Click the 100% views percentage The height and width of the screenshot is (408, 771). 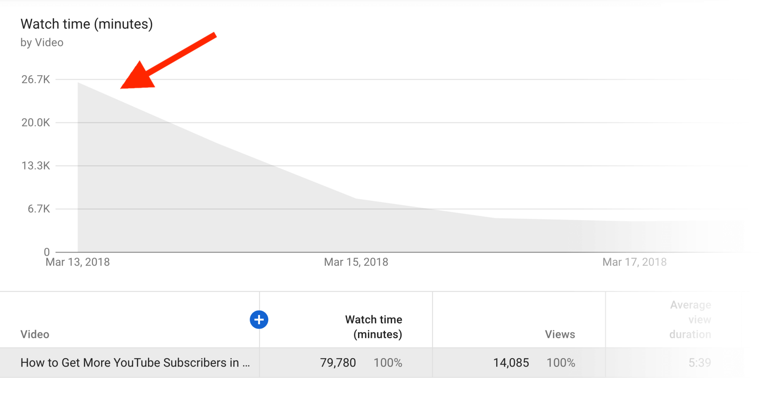(561, 363)
